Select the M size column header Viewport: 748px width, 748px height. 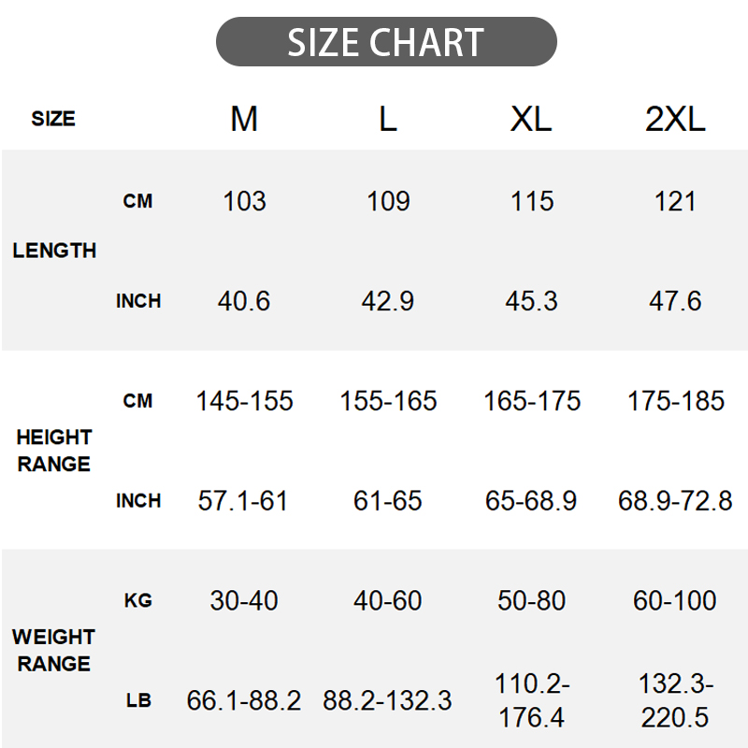coord(244,119)
